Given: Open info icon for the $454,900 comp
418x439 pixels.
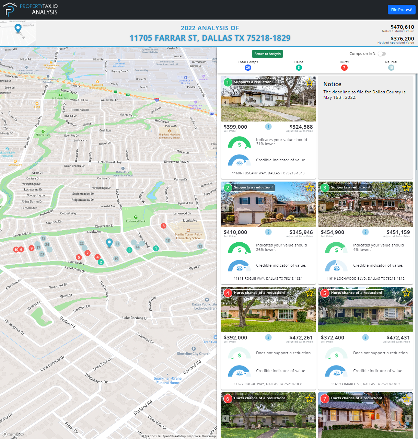Looking at the screenshot, I should tap(365, 232).
